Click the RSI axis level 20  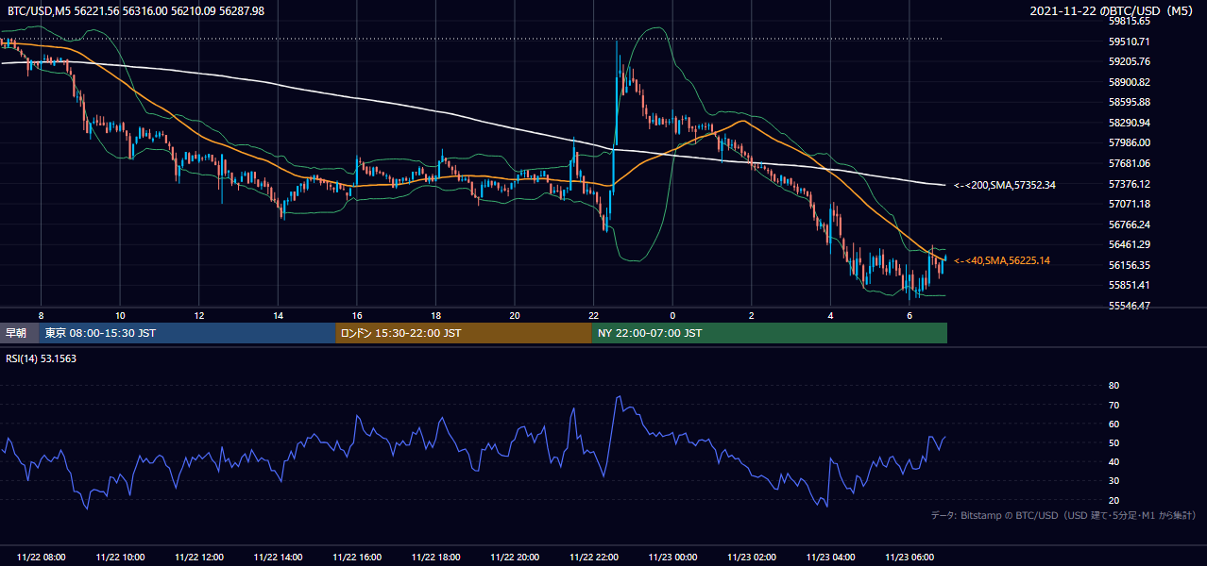tap(1113, 500)
